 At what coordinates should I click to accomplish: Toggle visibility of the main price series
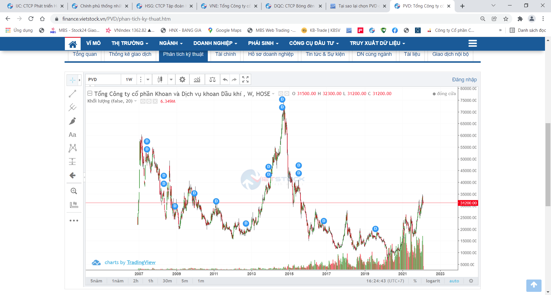281,94
